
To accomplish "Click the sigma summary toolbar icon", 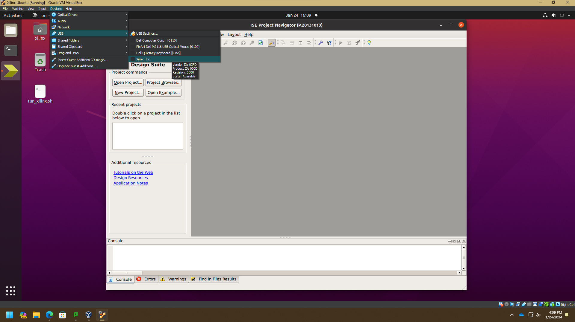I will click(349, 43).
